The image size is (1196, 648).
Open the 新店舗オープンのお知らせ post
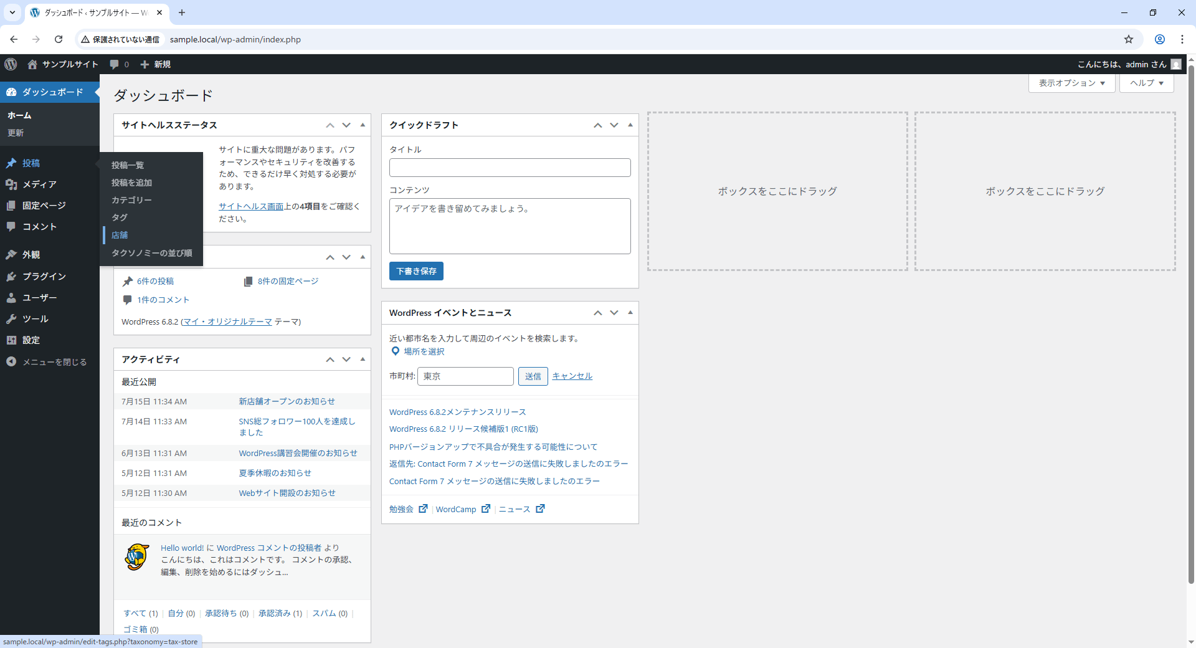[x=287, y=401]
